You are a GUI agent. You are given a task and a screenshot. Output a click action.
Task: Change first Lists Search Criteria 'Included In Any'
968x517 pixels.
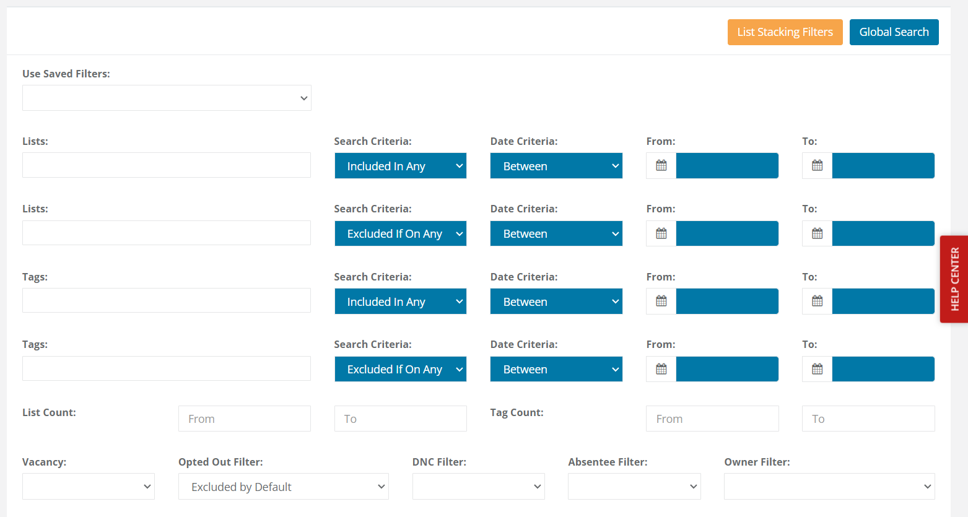click(x=400, y=166)
